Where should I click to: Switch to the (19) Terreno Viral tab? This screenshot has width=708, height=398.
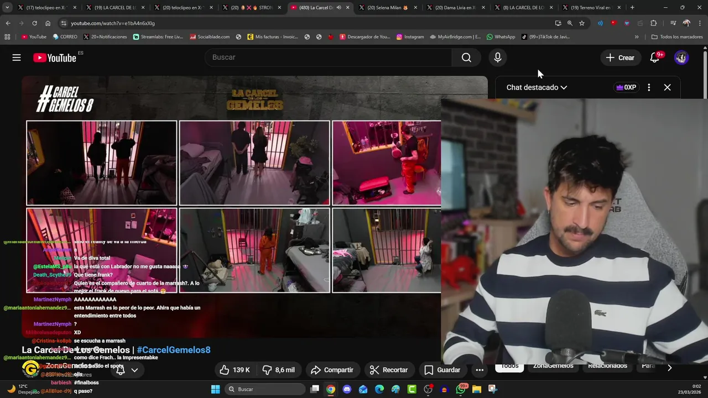[x=592, y=8]
